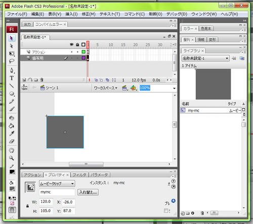
Task: Toggle the padlock icon to lock all layers
Action: [x=77, y=44]
